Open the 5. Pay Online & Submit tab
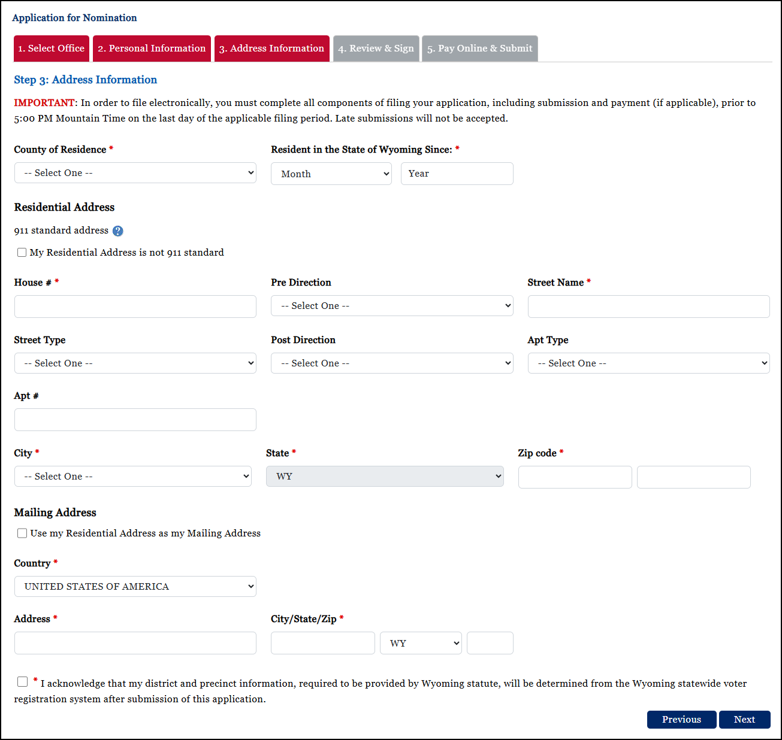This screenshot has height=740, width=782. tap(480, 48)
